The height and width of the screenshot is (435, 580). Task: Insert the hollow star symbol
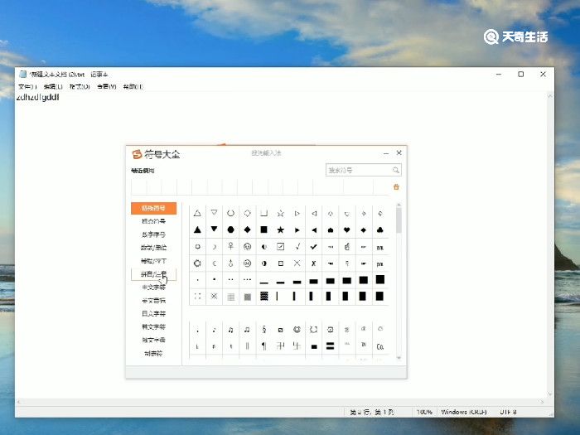tap(280, 214)
